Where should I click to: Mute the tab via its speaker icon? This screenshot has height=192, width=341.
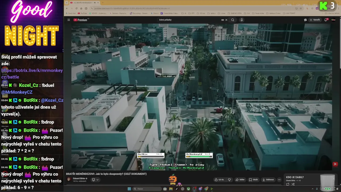[x=95, y=3]
